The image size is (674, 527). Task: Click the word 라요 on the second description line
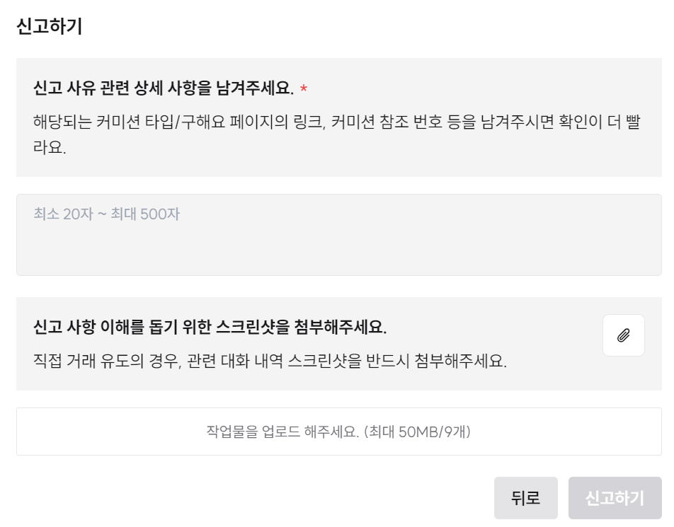click(x=50, y=150)
